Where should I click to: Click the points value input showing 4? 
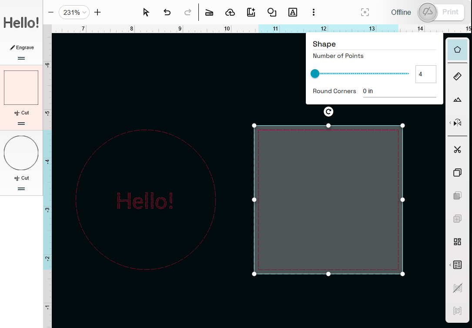pos(425,74)
